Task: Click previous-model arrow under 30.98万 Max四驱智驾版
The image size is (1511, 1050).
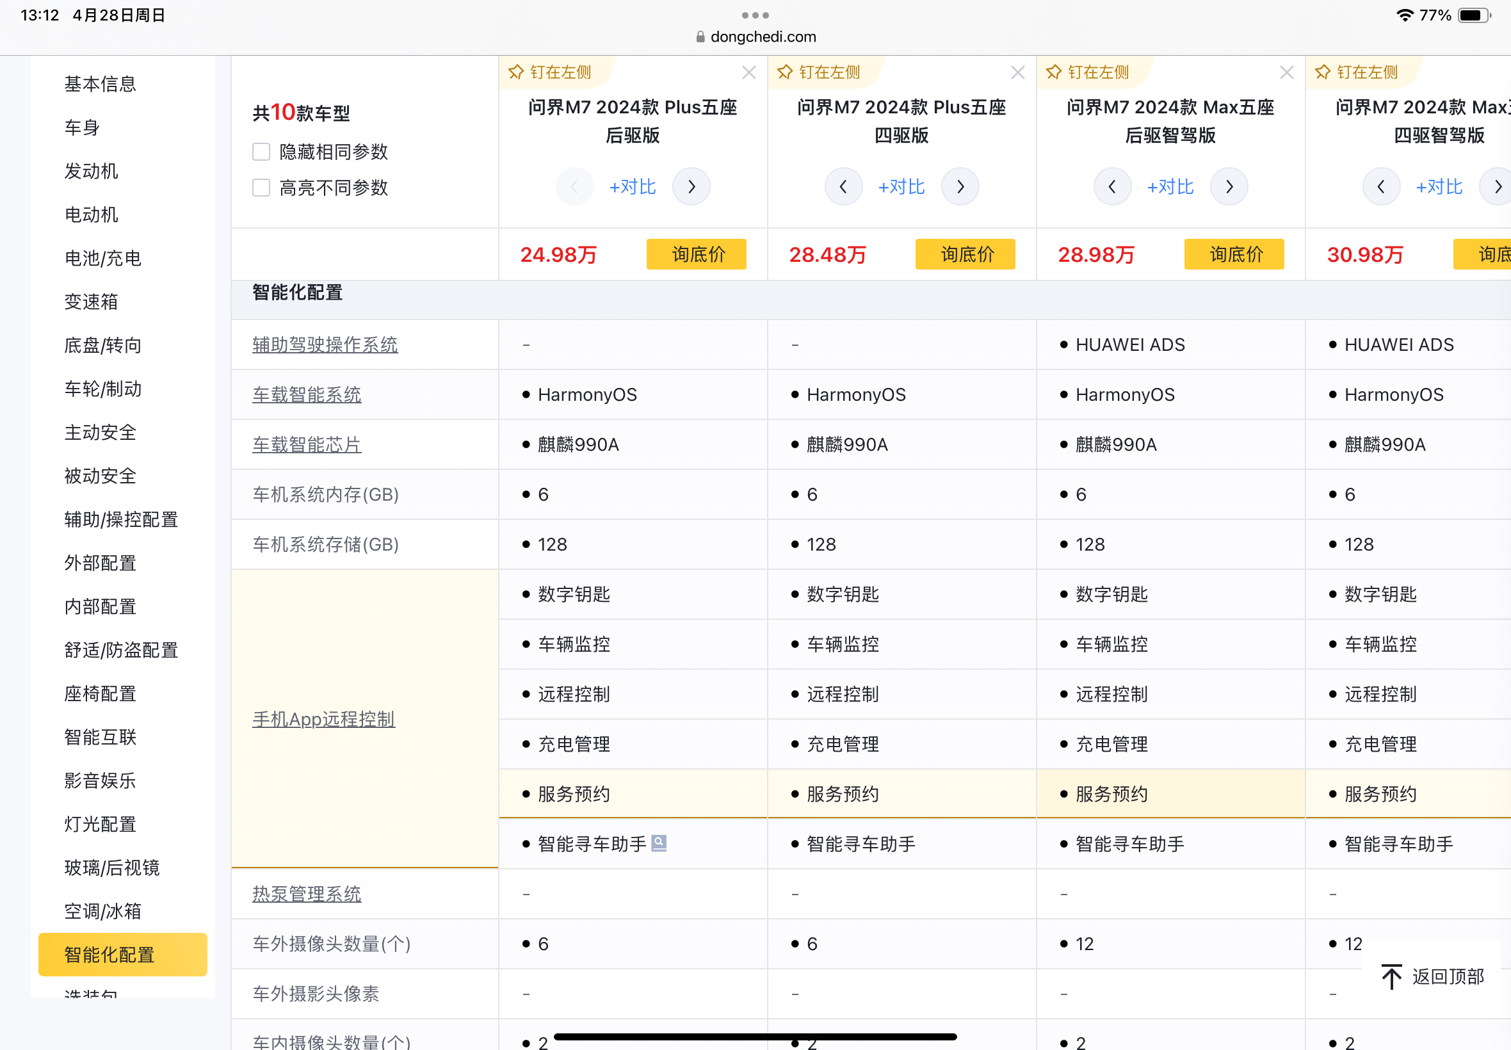Action: 1382,187
